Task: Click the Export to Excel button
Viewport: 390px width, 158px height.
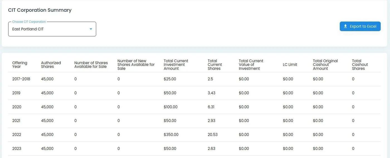Action: (x=360, y=26)
